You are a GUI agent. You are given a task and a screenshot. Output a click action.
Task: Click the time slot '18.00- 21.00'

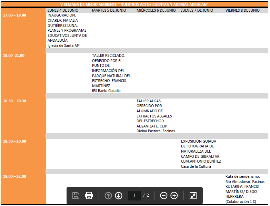tap(14, 56)
